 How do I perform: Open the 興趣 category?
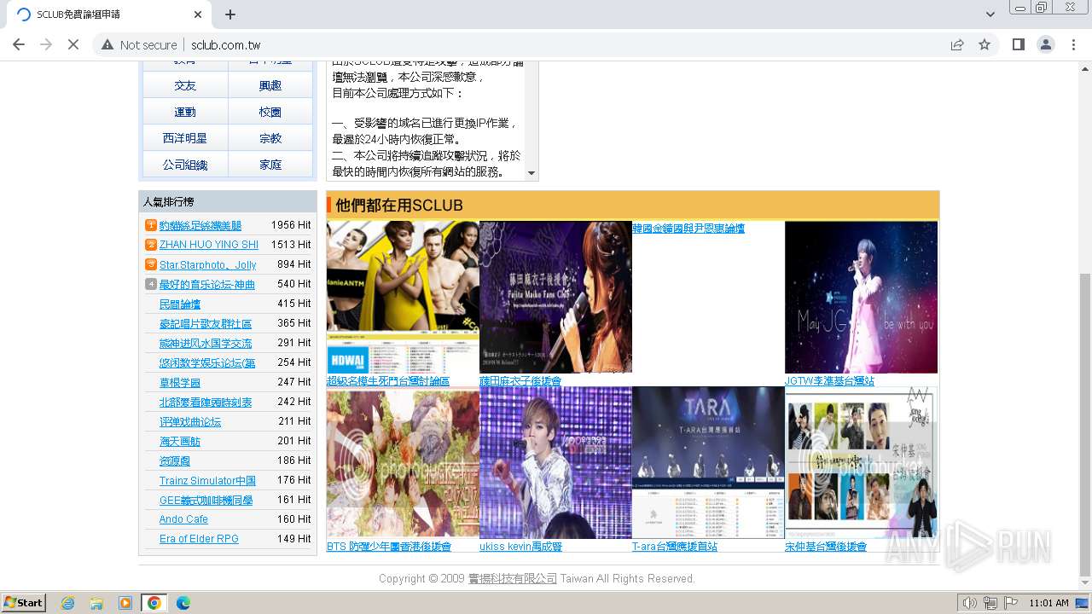pos(270,85)
